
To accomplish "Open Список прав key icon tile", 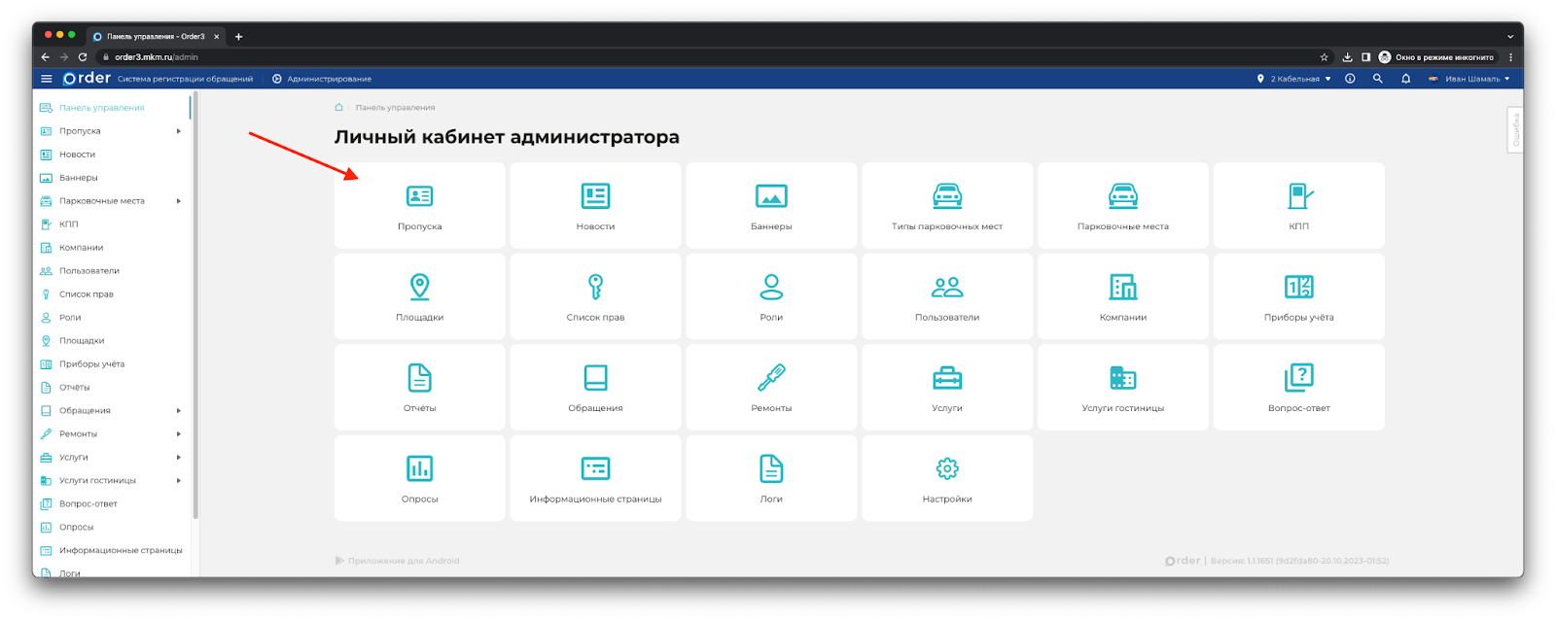I will [x=595, y=287].
